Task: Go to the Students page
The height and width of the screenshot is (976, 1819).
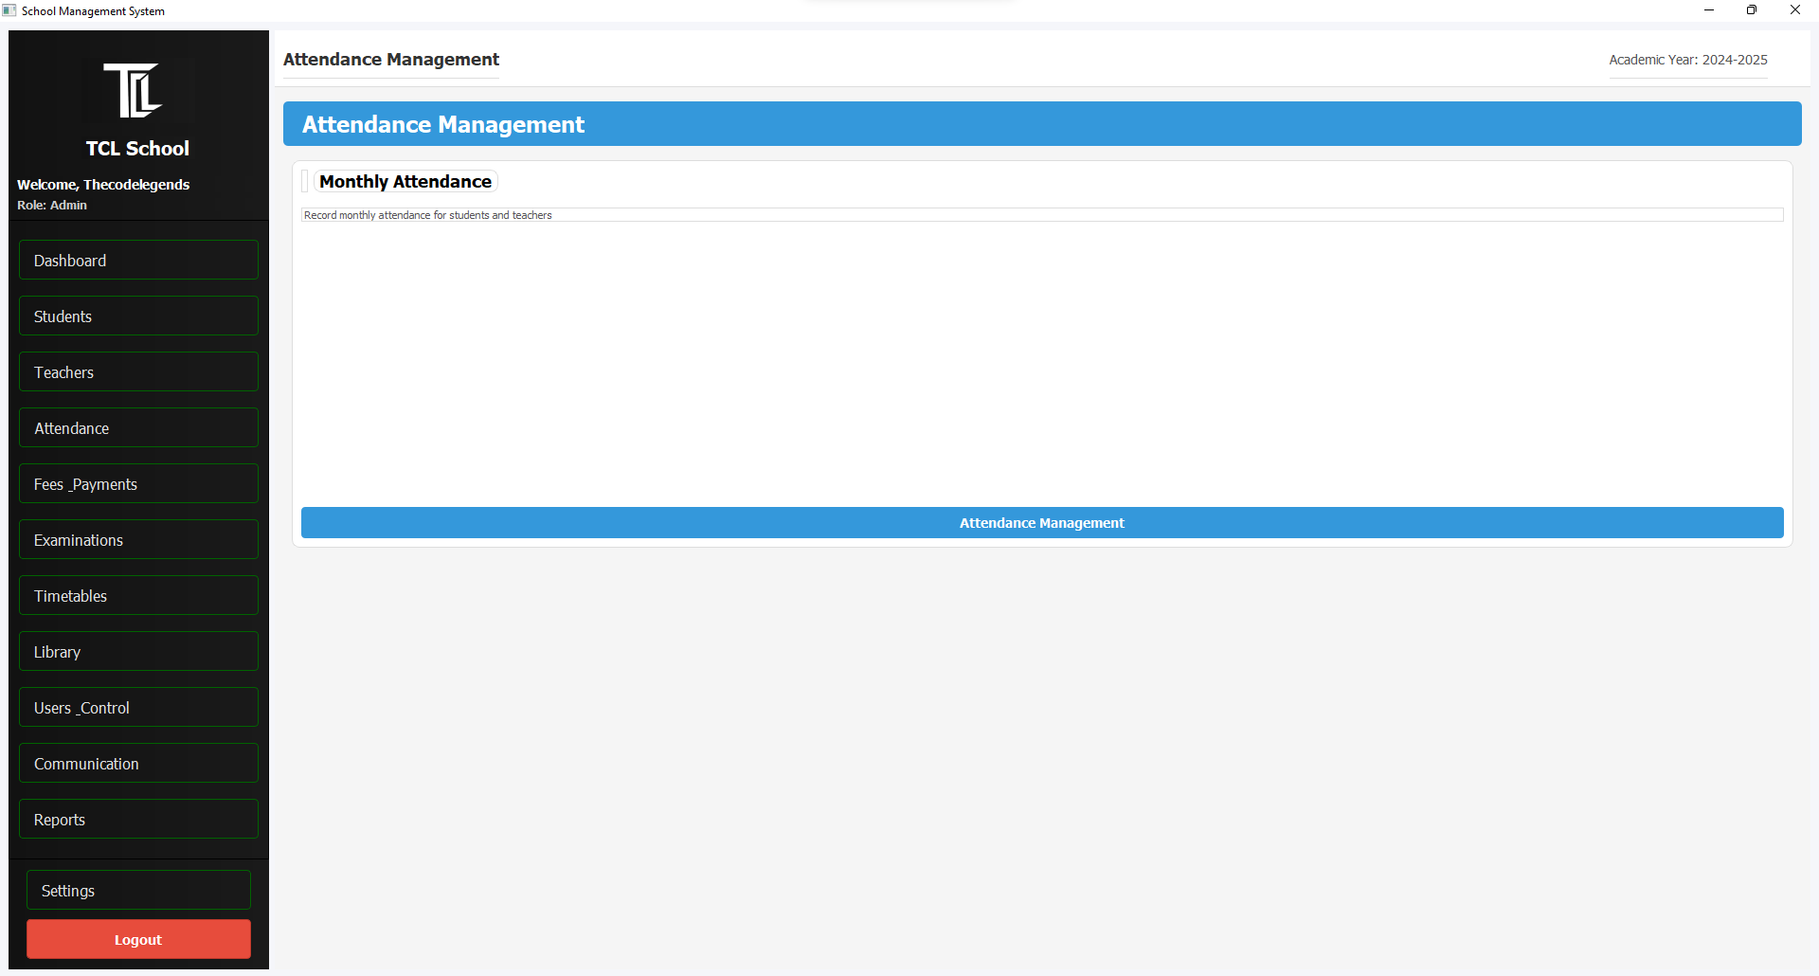Action: point(138,316)
